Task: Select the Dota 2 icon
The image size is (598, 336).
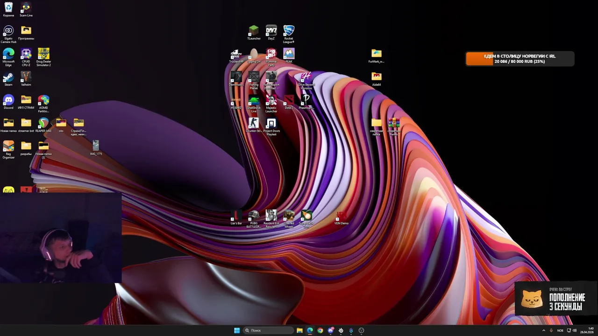Action: click(289, 102)
